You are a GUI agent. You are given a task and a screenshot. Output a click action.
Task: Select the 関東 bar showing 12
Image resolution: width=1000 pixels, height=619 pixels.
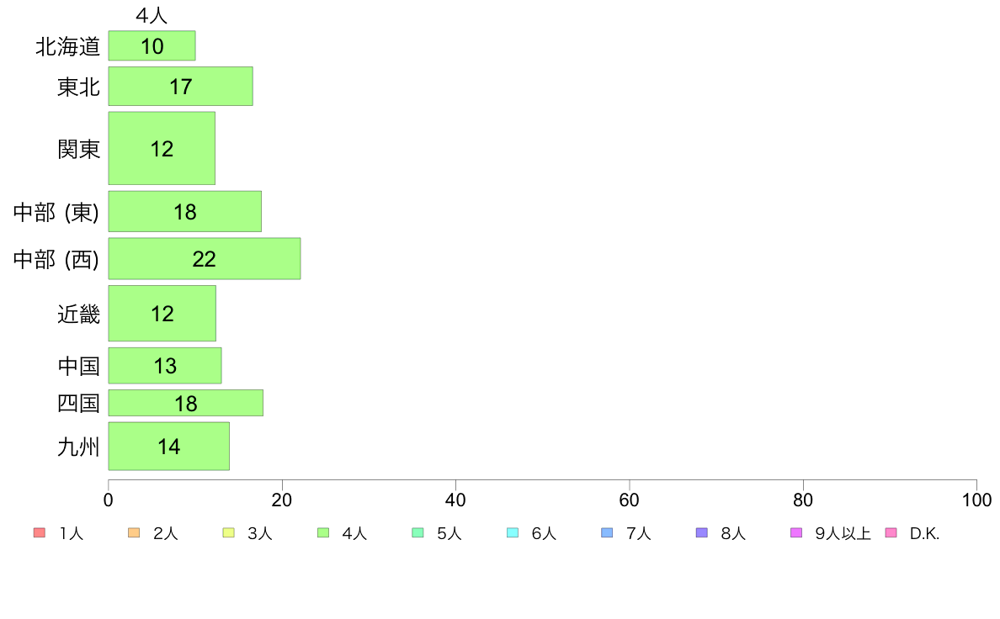pyautogui.click(x=162, y=149)
